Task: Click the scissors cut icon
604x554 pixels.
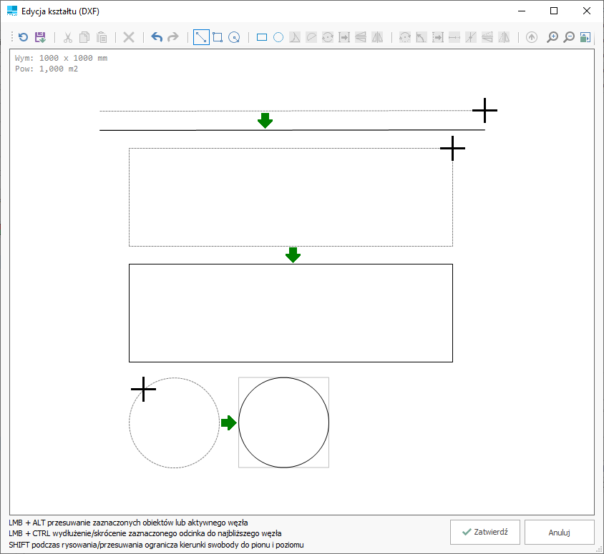Action: (68, 37)
